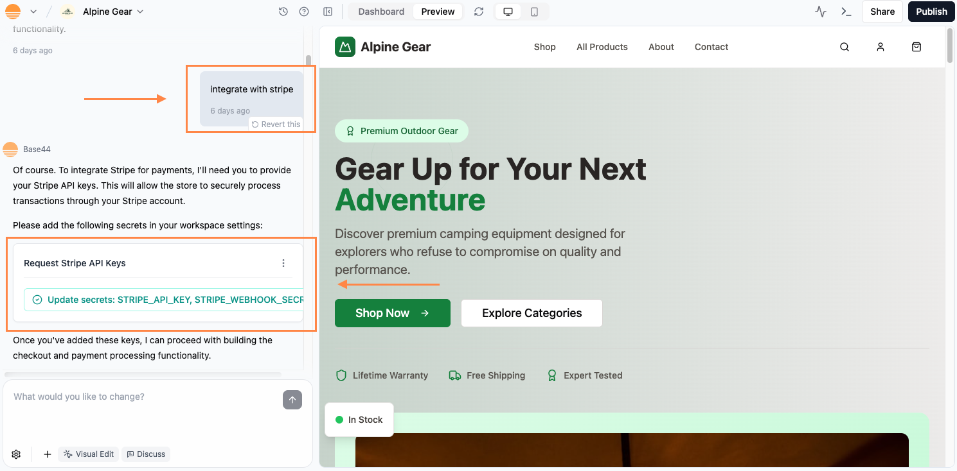Click the preview pane vertical scrollbar
Image resolution: width=957 pixels, height=471 pixels.
click(950, 45)
